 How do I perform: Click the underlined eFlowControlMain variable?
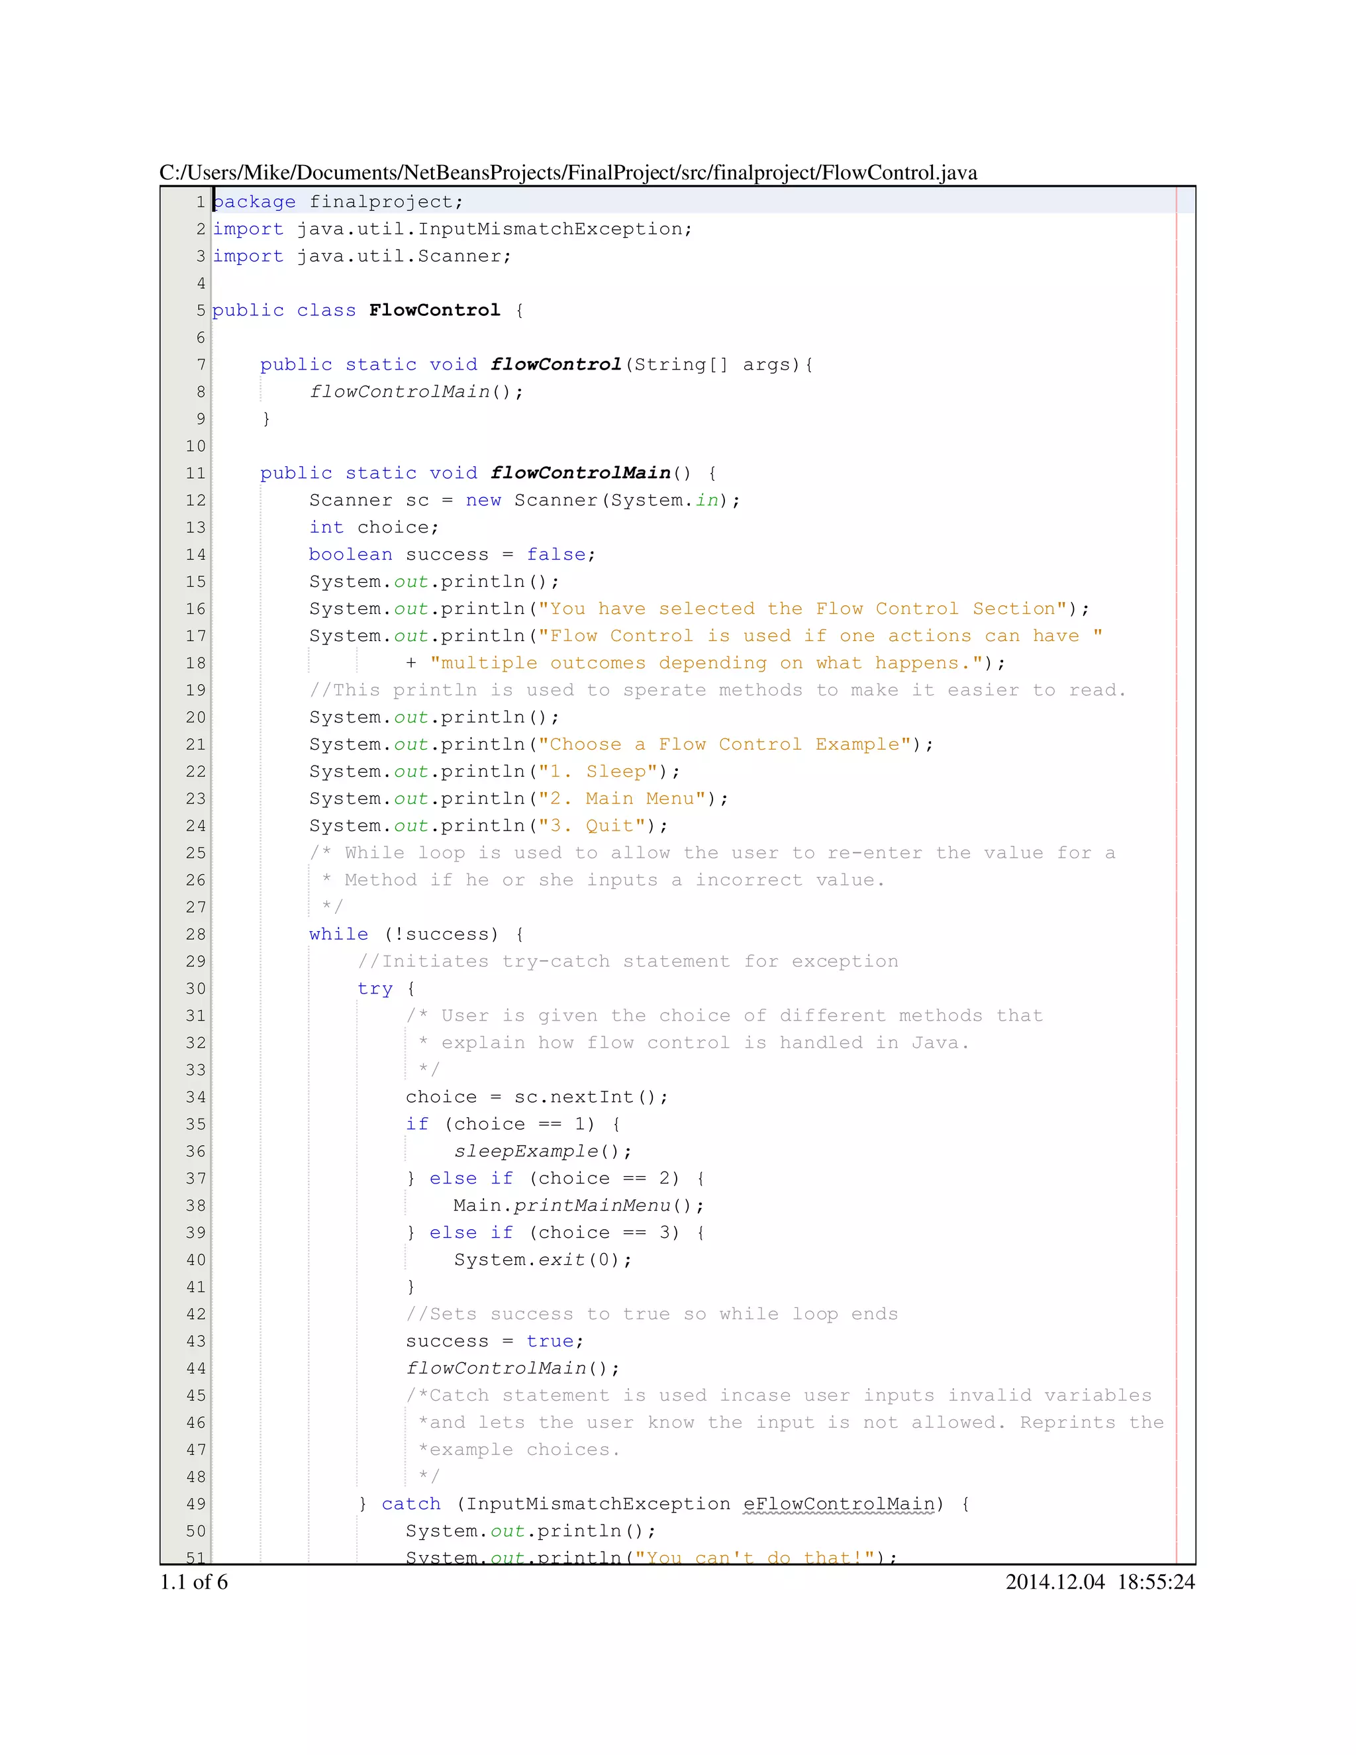tap(839, 1504)
